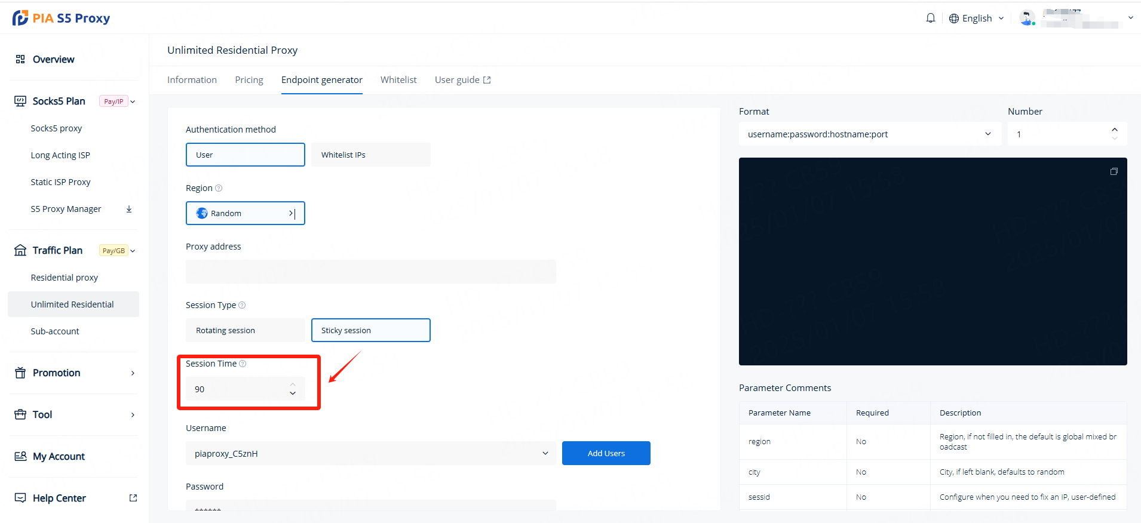Click the Session Type help icon
Screen dimensions: 1141x523
[x=242, y=305]
